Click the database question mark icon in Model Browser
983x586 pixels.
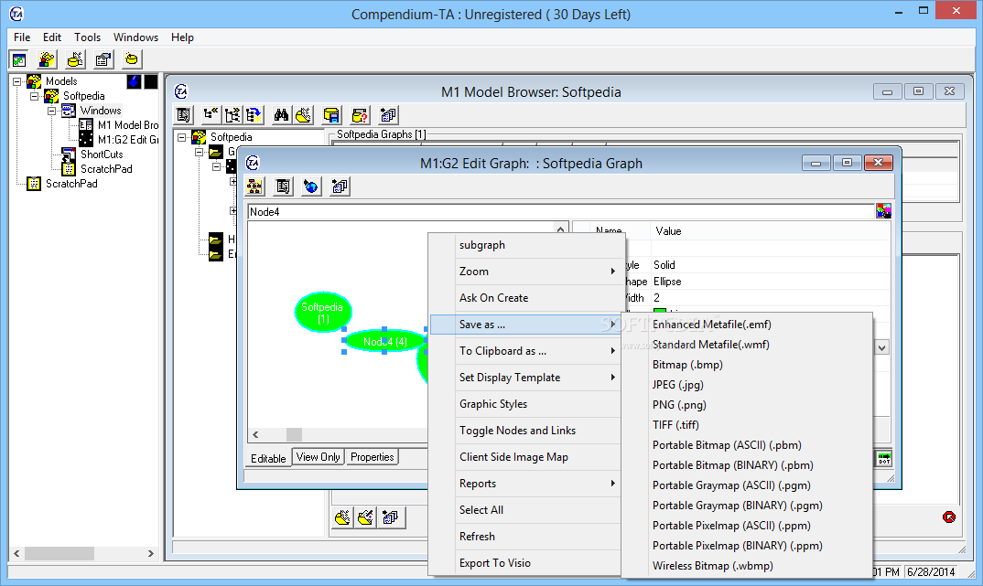(x=360, y=115)
